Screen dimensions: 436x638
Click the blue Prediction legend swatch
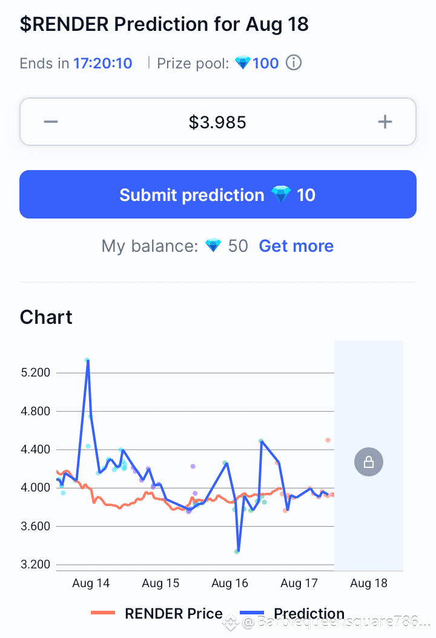click(252, 613)
